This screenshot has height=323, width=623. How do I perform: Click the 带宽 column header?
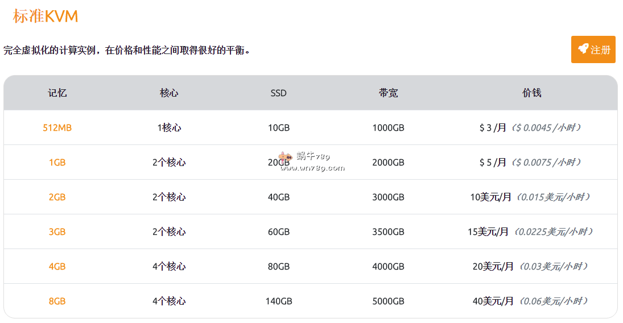pos(389,93)
